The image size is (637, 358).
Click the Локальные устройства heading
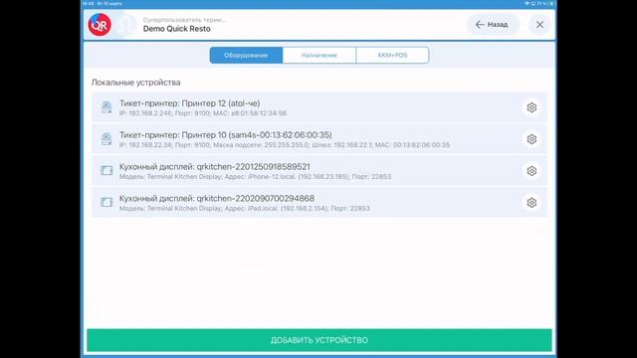135,83
